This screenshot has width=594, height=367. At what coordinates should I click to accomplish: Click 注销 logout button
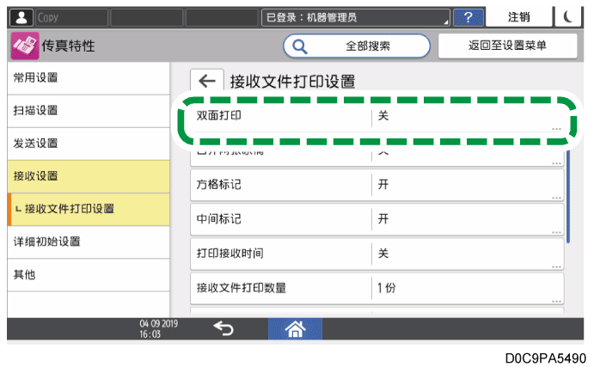(x=518, y=17)
